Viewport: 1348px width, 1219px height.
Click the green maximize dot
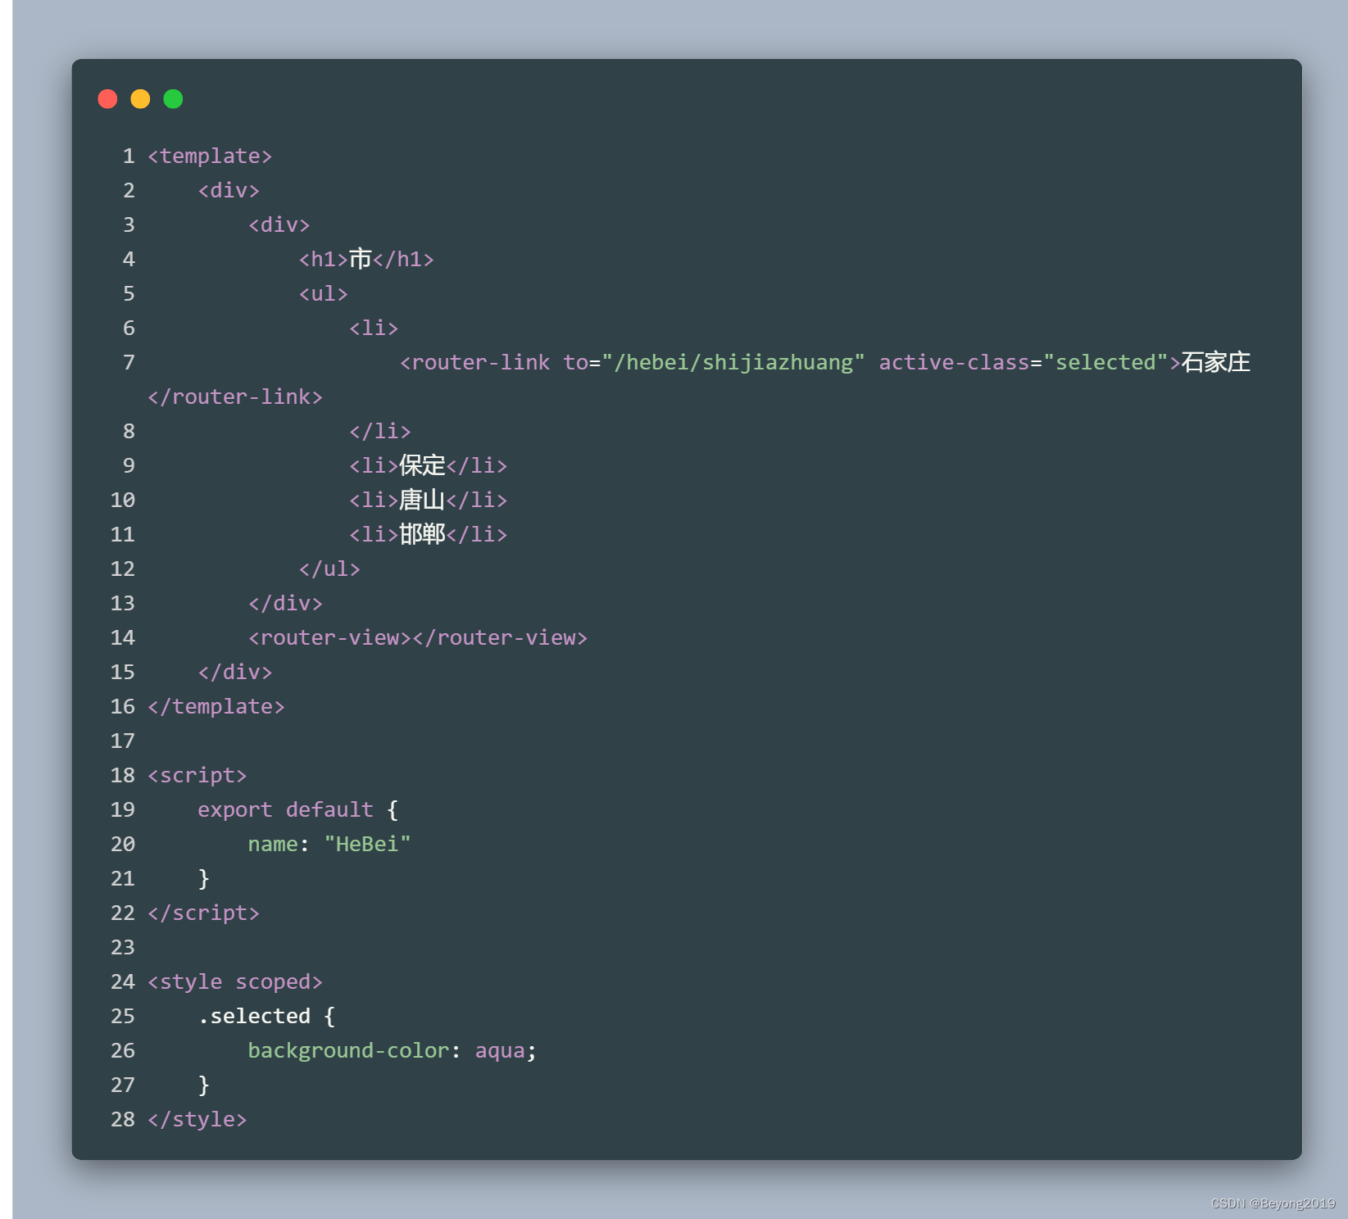173,99
